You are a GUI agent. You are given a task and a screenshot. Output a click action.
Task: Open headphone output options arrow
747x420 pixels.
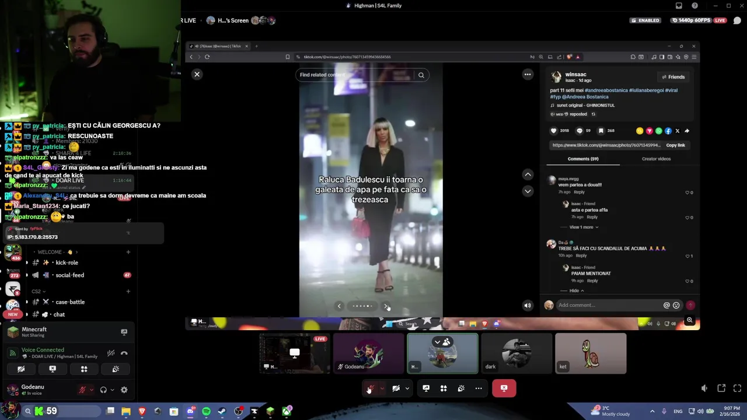click(111, 390)
